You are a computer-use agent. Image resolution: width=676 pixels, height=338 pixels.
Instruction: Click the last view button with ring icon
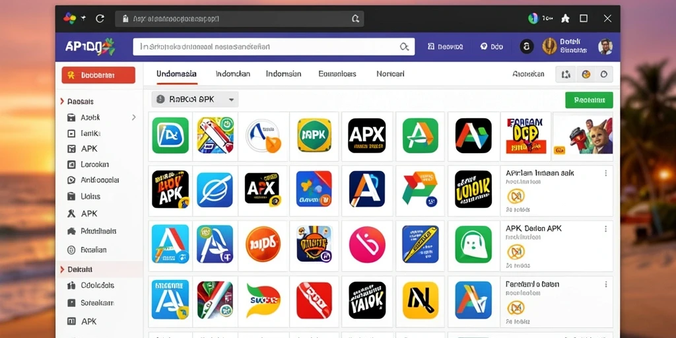click(x=604, y=74)
